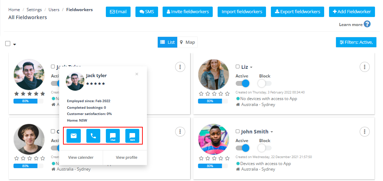Screen dimensions: 383x181
Task: Open View calender in popup
Action: [81, 157]
